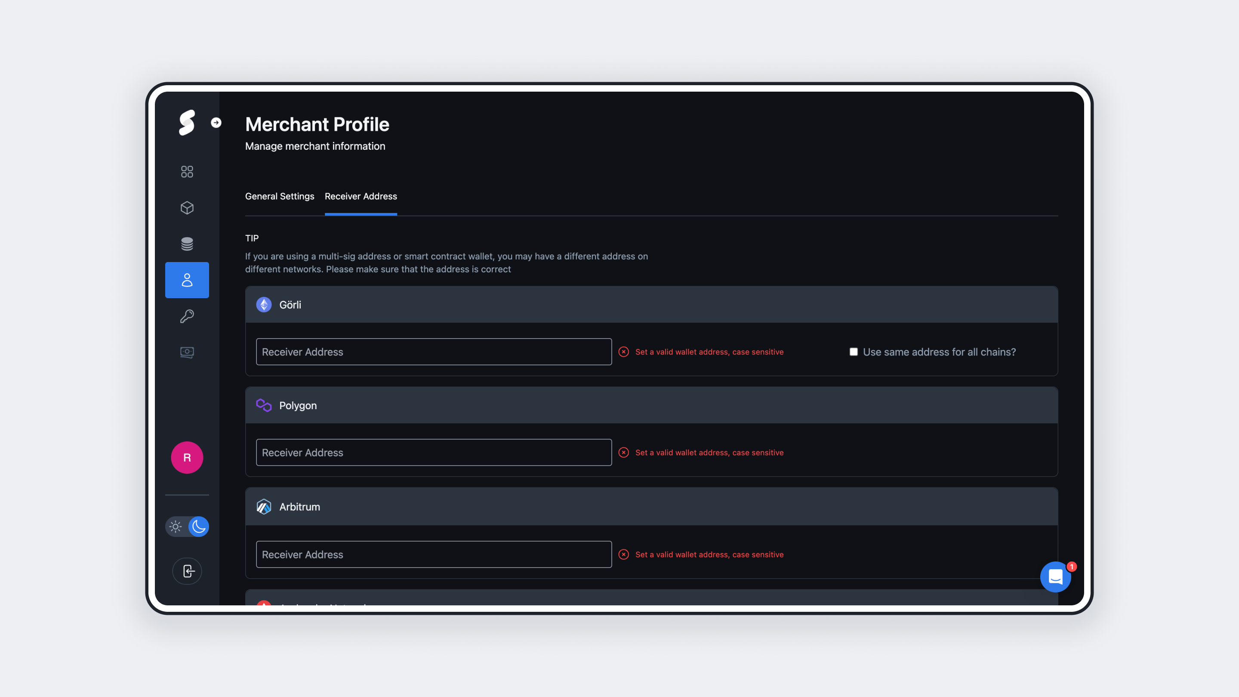Expand the sidebar with arrow button
This screenshot has height=697, width=1239.
coord(216,123)
